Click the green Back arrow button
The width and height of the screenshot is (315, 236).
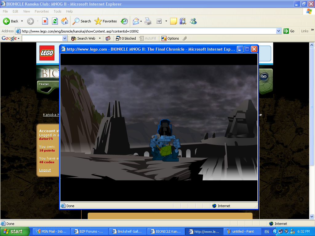pos(10,21)
